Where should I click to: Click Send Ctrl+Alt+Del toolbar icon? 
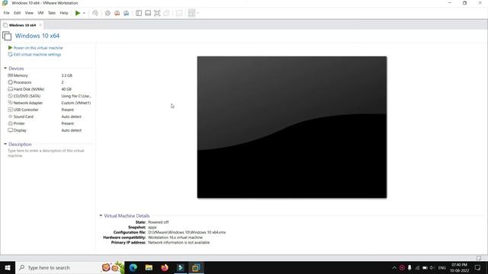95,13
